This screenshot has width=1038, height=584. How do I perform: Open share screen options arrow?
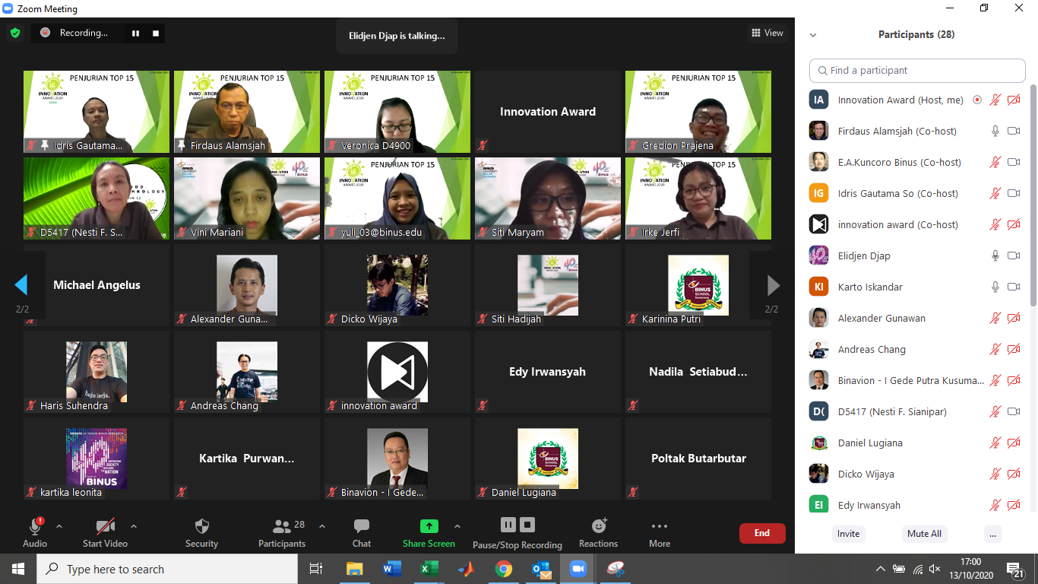(457, 526)
